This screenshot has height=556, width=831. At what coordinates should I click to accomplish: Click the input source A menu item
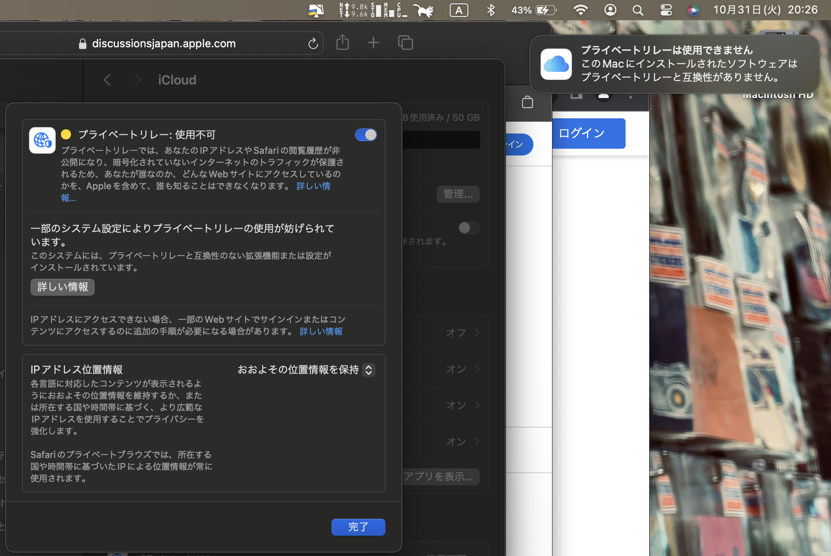[459, 10]
